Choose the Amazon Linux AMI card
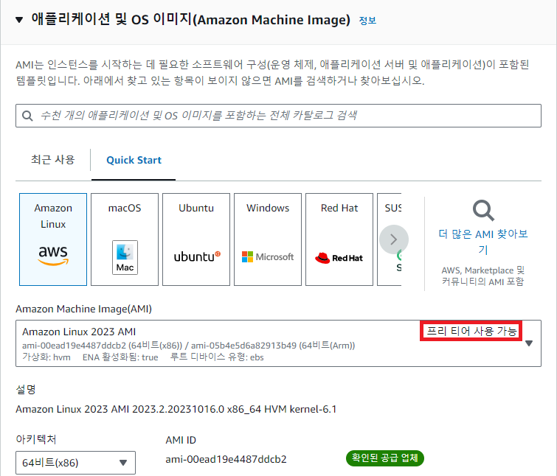This screenshot has height=476, width=557. point(53,239)
